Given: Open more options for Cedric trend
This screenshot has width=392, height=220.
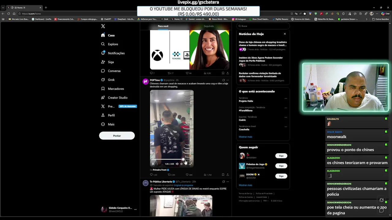Looking at the screenshot, I should 286,117.
